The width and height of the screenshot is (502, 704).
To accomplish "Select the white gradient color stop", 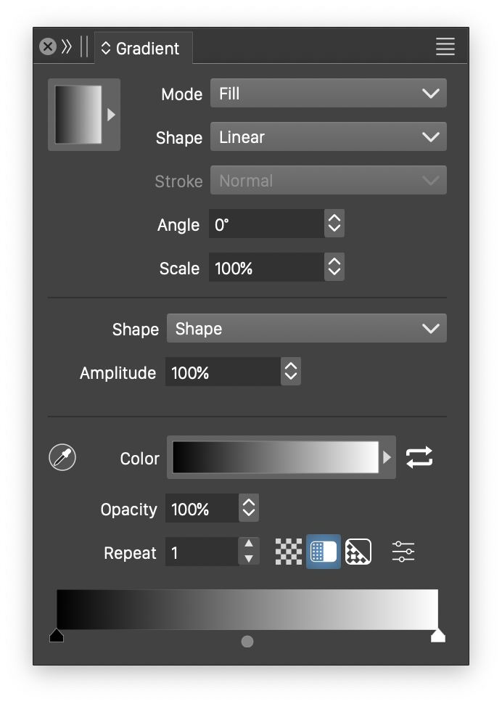I will click(437, 637).
